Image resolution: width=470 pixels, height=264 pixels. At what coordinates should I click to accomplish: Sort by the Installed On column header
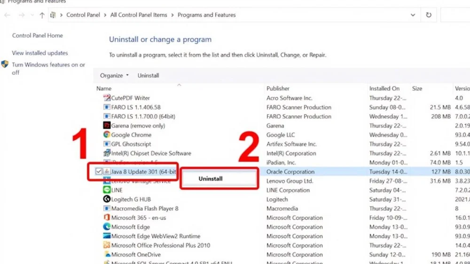pyautogui.click(x=384, y=88)
